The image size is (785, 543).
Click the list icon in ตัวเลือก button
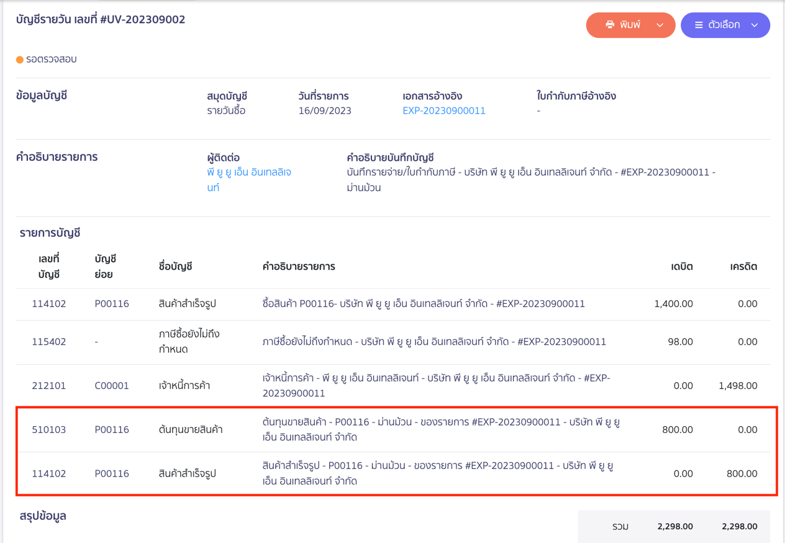699,25
